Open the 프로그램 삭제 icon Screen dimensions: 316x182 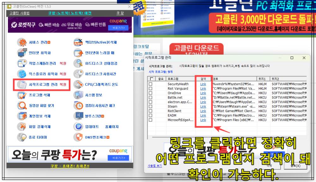22,95
